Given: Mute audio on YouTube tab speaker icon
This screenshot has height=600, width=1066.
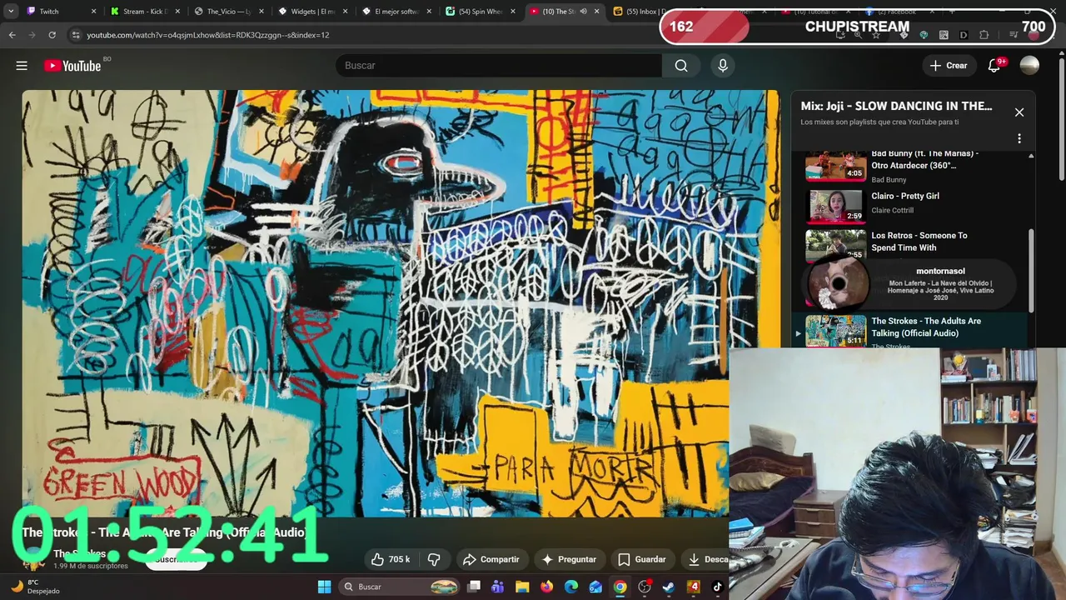Looking at the screenshot, I should 583,12.
